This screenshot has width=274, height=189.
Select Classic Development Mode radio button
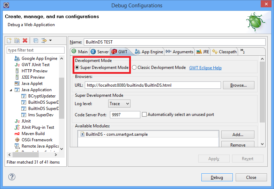(x=134, y=68)
